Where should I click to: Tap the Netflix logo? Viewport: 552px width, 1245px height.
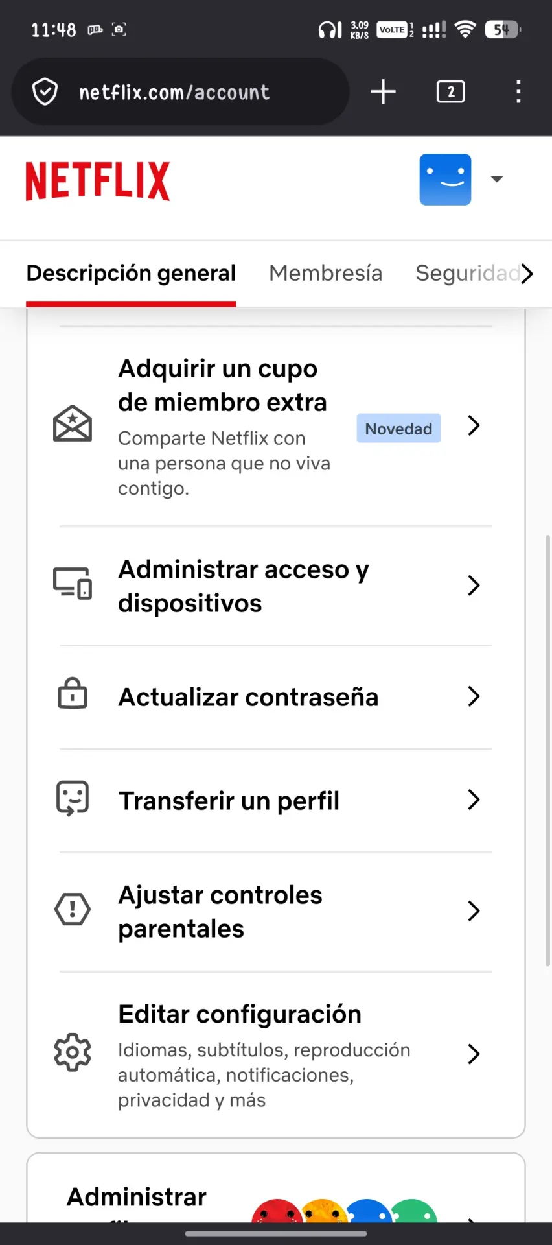(x=98, y=181)
